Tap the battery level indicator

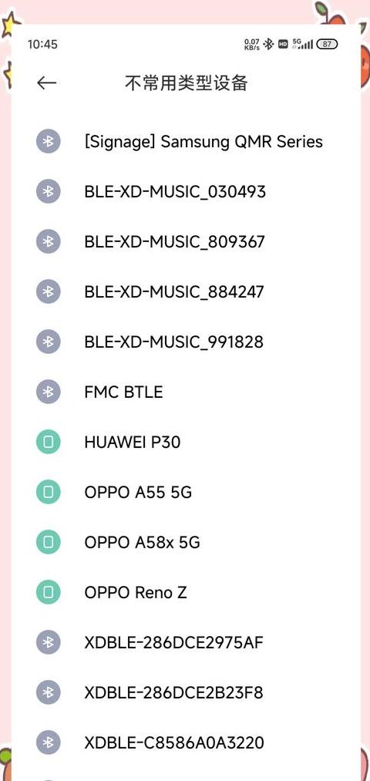pyautogui.click(x=327, y=44)
